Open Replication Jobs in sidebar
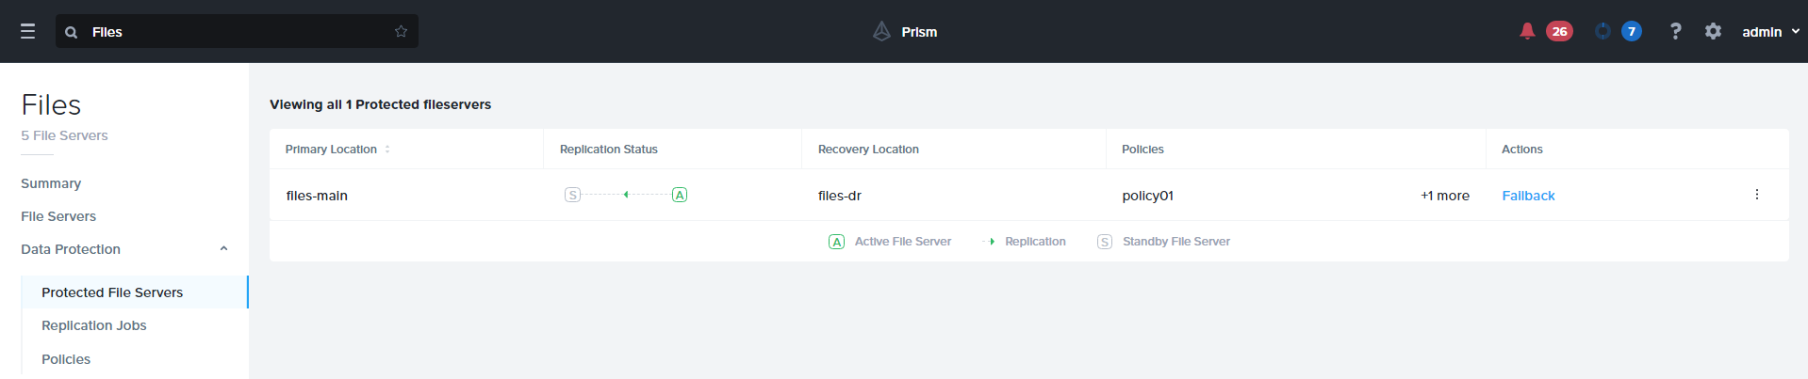Viewport: 1808px width, 379px height. 94,325
